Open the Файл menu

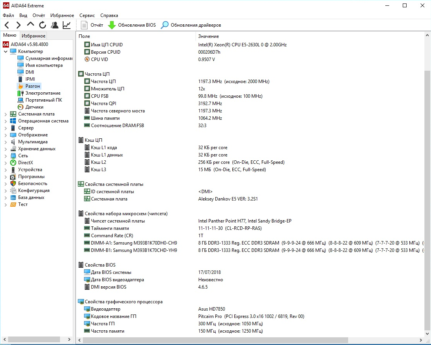[x=8, y=15]
